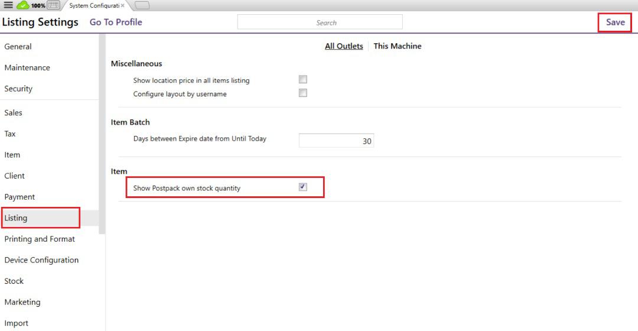Open Payment settings category

click(x=19, y=197)
